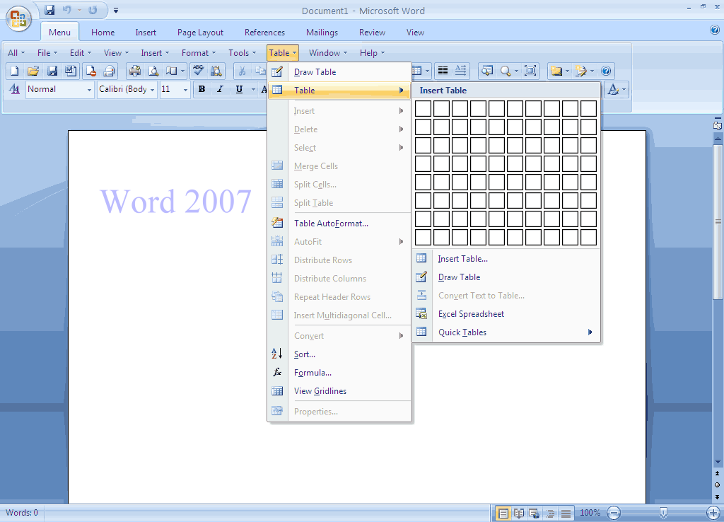Click Words: 0 in status bar
Image resolution: width=724 pixels, height=522 pixels.
(x=22, y=513)
